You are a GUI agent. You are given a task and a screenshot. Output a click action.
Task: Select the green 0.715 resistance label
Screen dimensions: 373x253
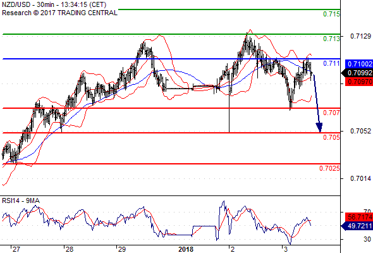pos(331,14)
